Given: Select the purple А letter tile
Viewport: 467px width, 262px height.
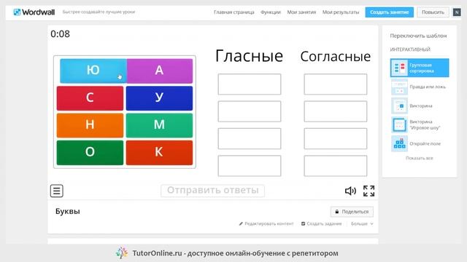Looking at the screenshot, I should [x=160, y=71].
